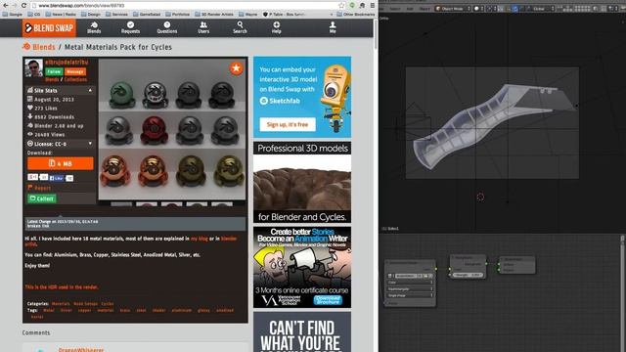Viewport: 626px width, 352px height.
Task: Open 'This is the HDR used' link
Action: [62, 286]
